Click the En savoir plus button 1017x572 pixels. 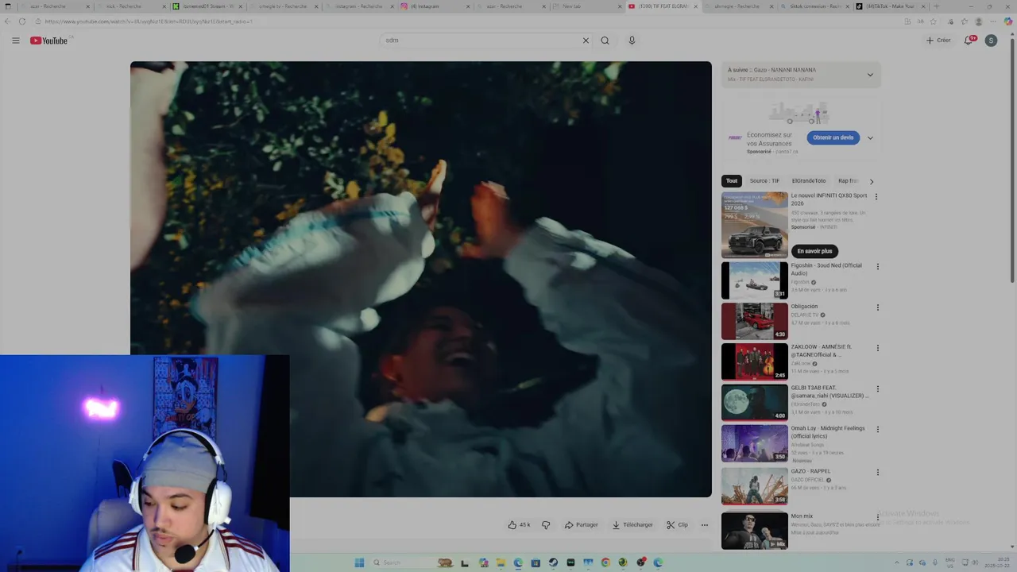814,251
